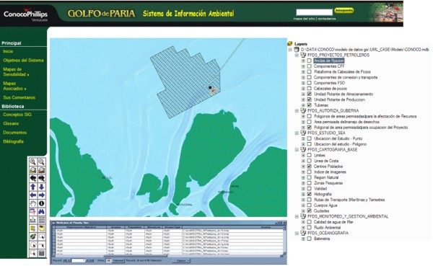Select the zoom in magnifier tool
Viewport: 433px width, 266px height.
[33, 161]
